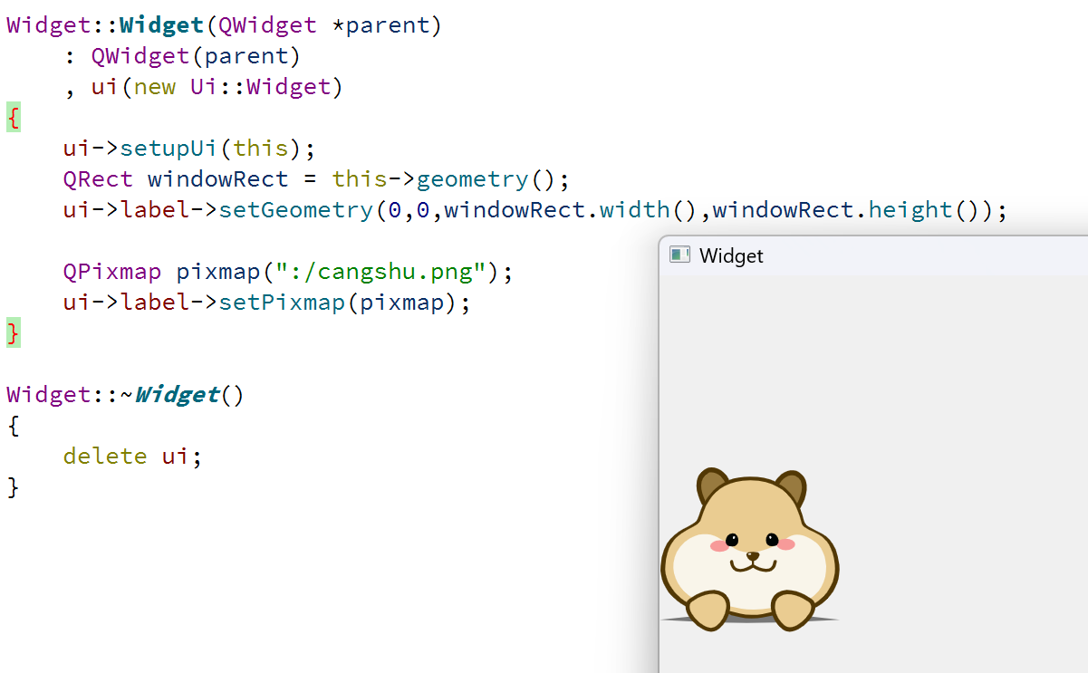Image resolution: width=1088 pixels, height=673 pixels.
Task: Click "geometry" method call
Action: (x=472, y=179)
